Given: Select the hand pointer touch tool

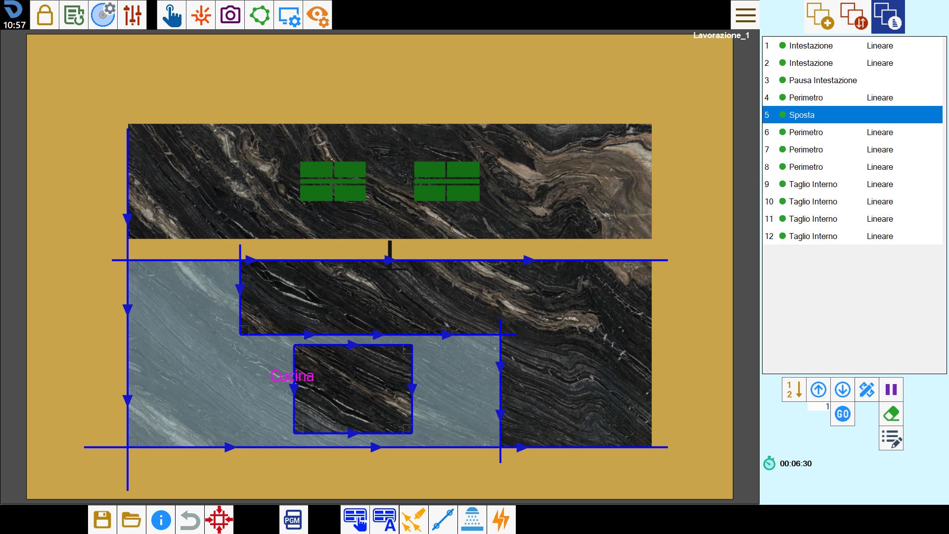Looking at the screenshot, I should (172, 15).
